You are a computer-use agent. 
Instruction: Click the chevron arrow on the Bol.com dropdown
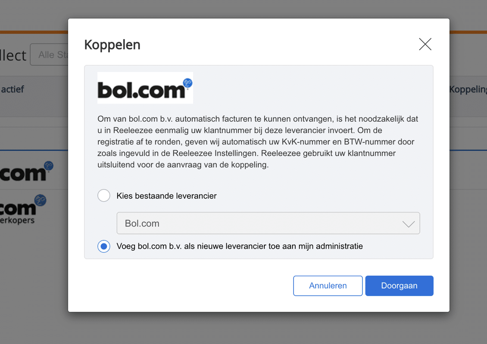coord(408,223)
